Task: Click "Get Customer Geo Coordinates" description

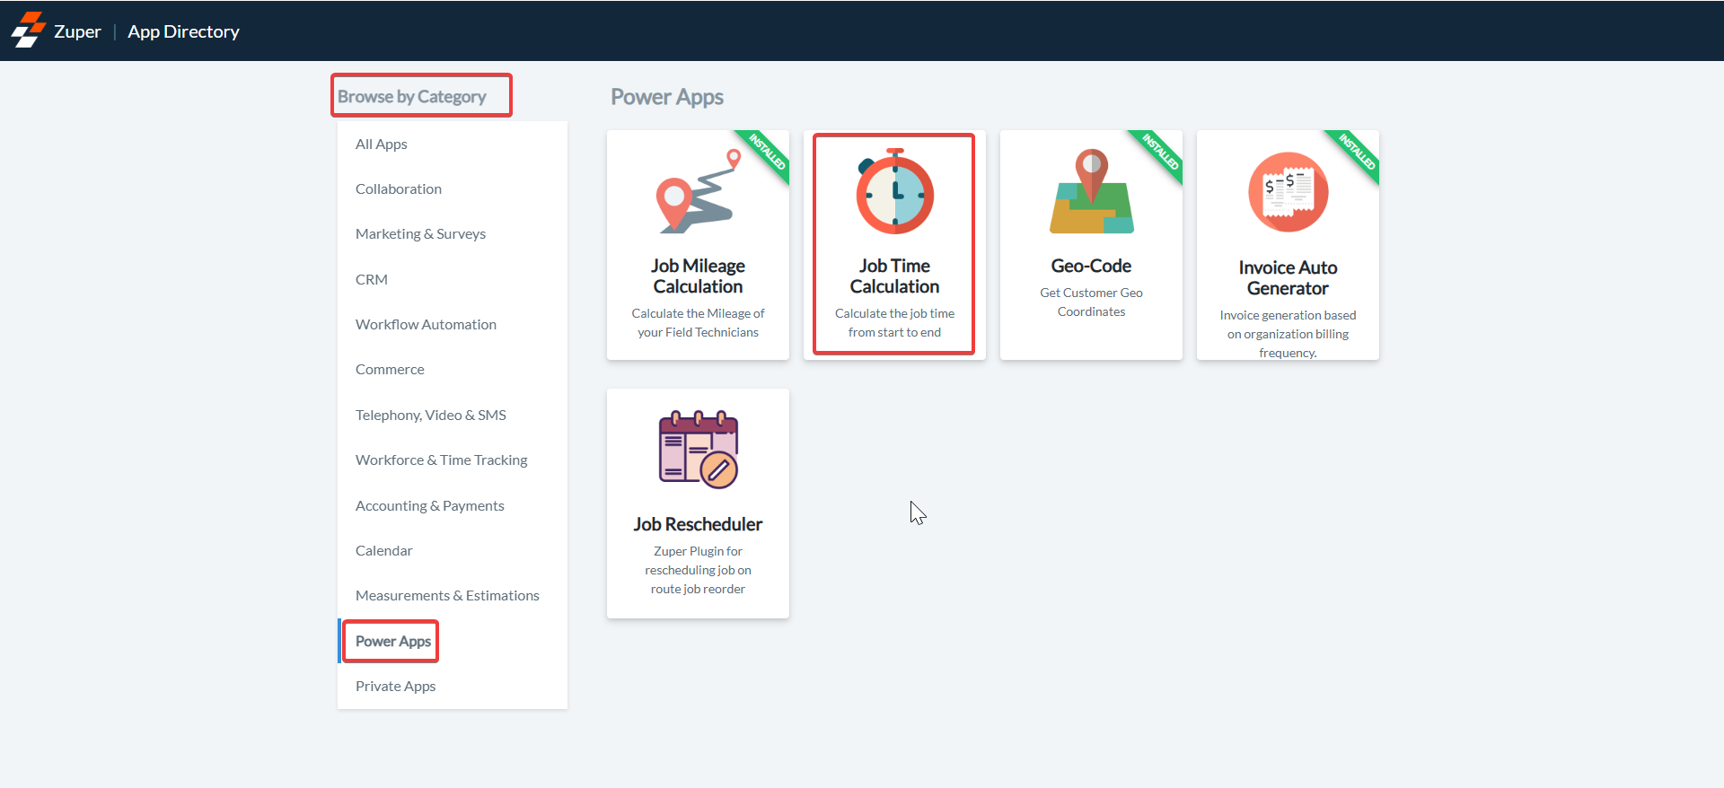Action: coord(1091,302)
